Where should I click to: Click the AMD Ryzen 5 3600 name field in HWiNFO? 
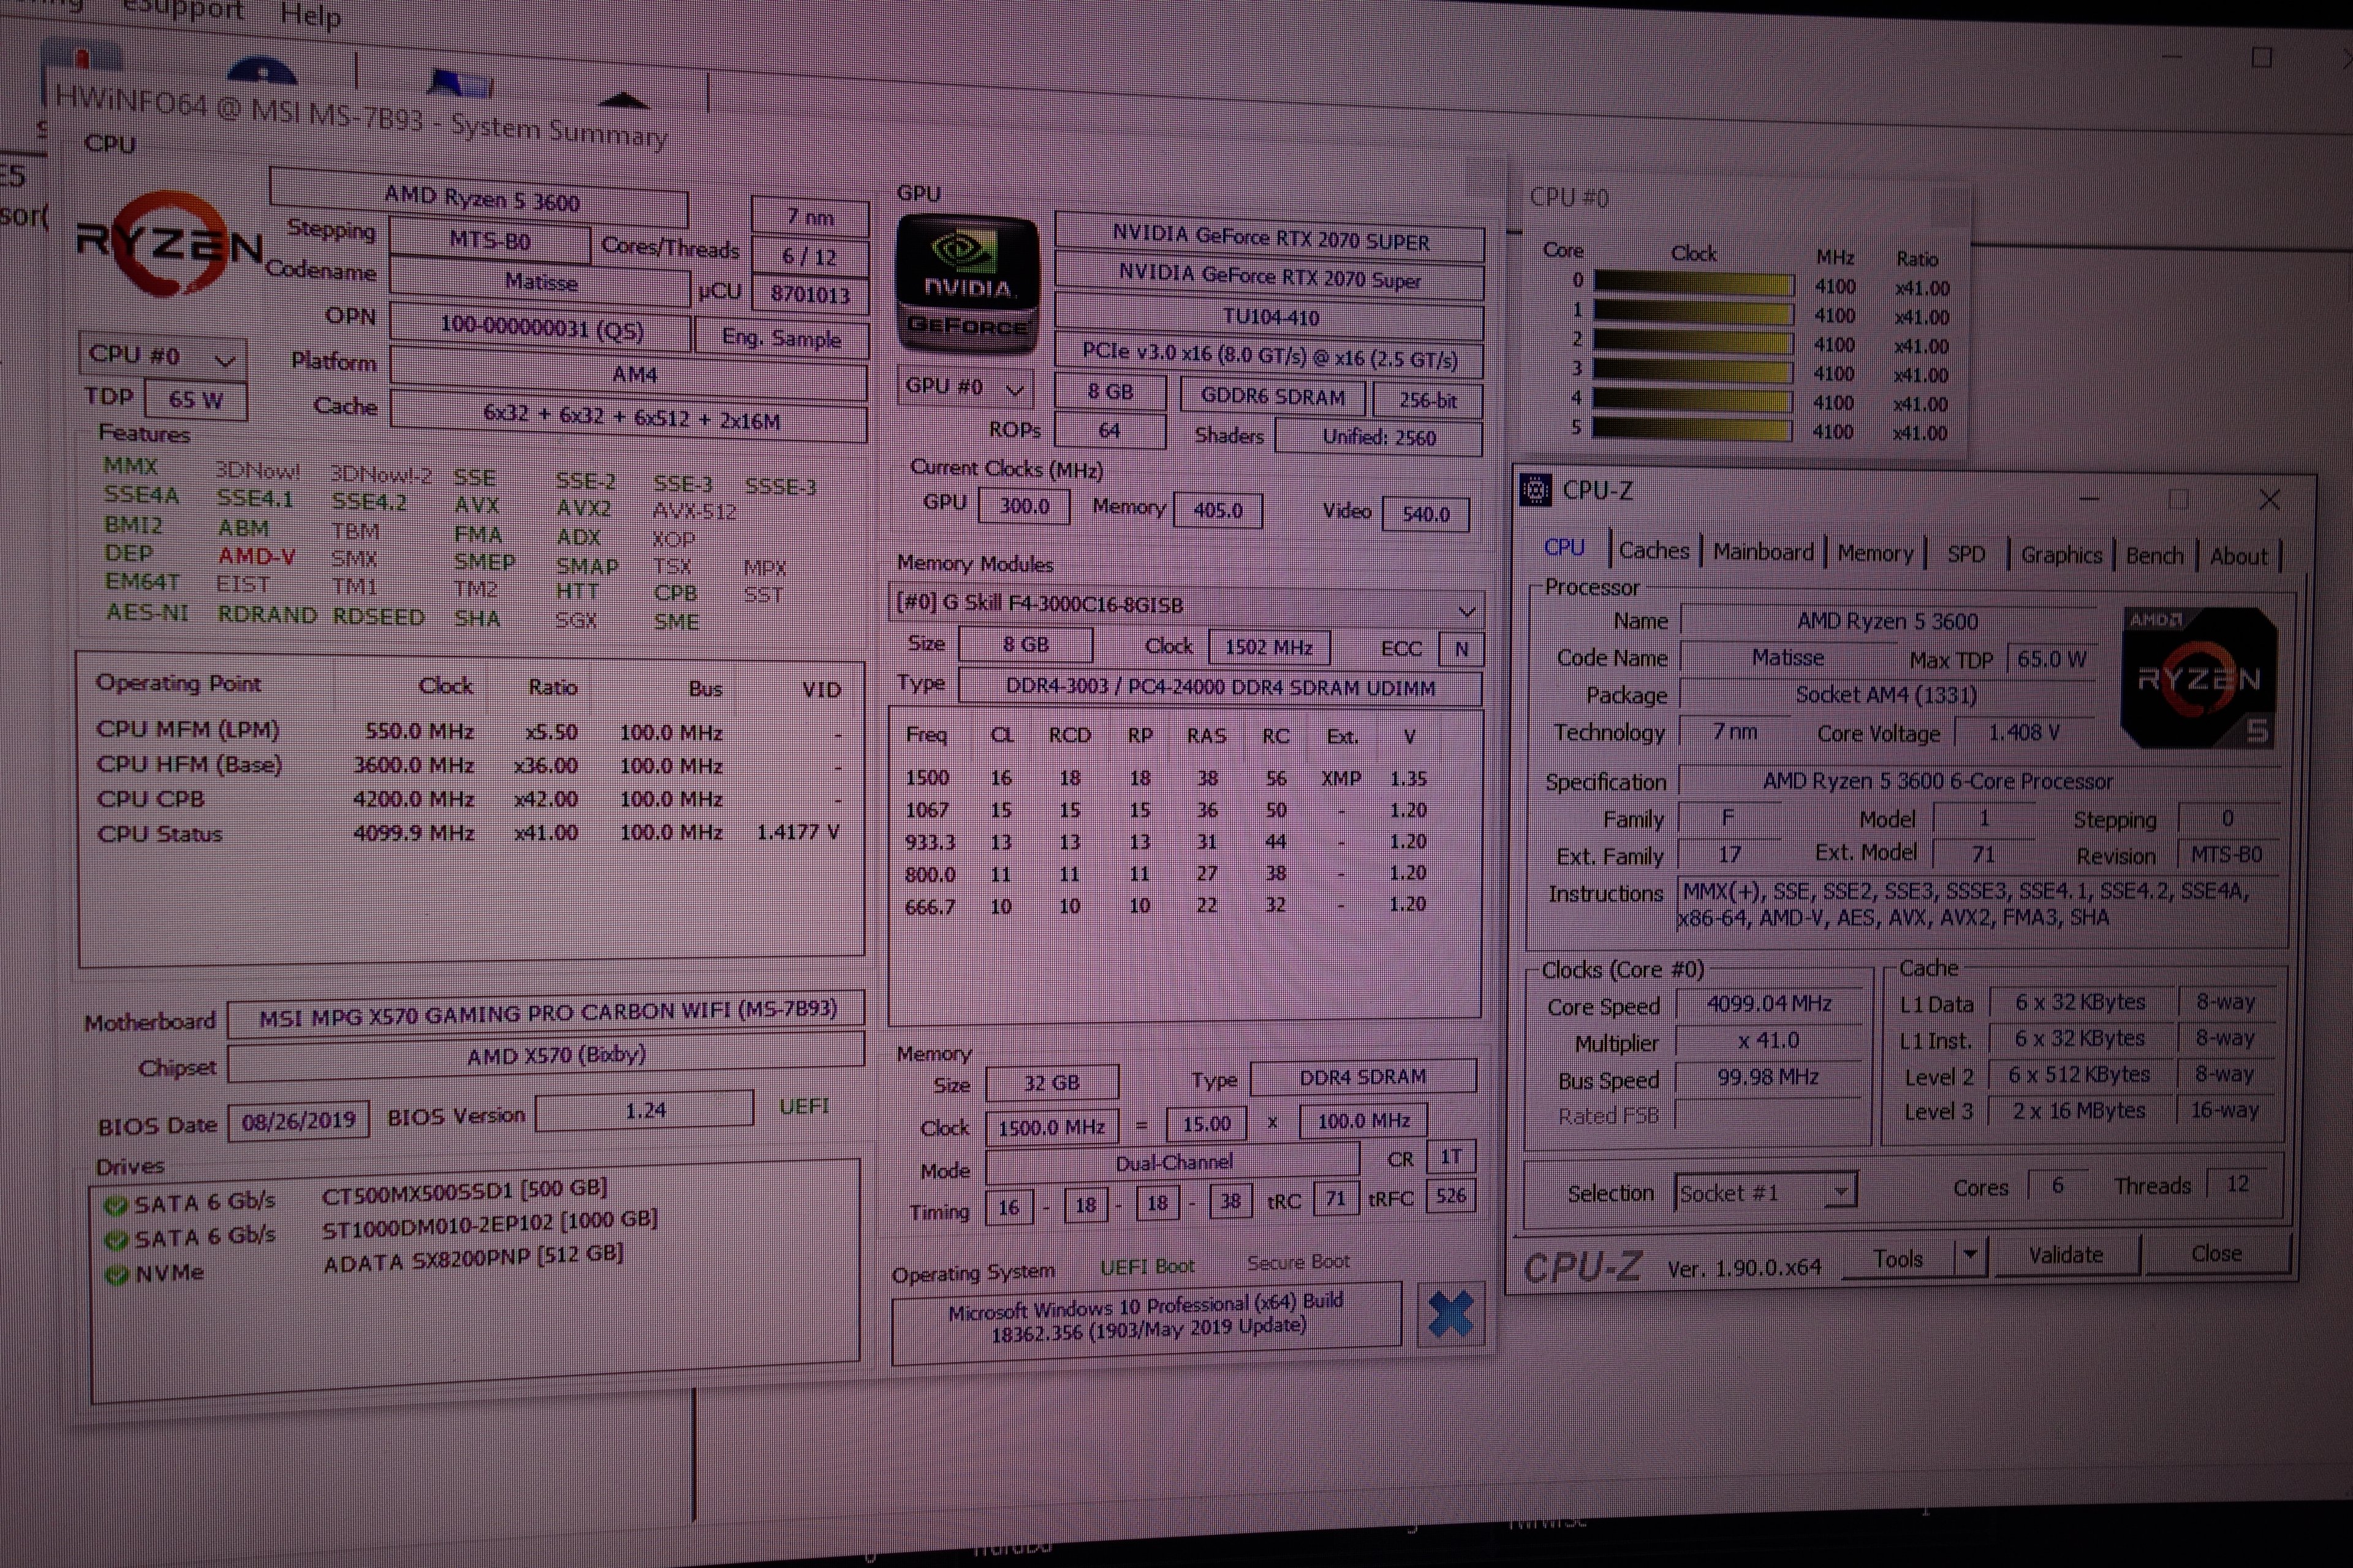coord(479,198)
